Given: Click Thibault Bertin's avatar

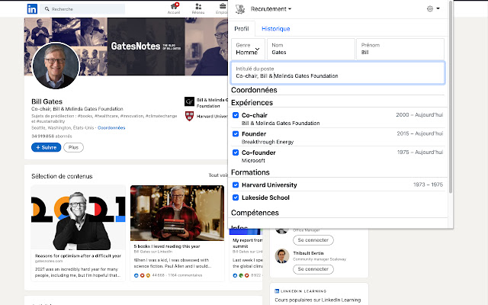Looking at the screenshot, I should [282, 256].
